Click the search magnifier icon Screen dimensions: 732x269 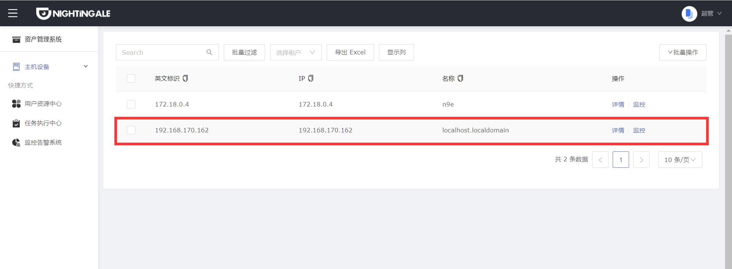tap(209, 52)
